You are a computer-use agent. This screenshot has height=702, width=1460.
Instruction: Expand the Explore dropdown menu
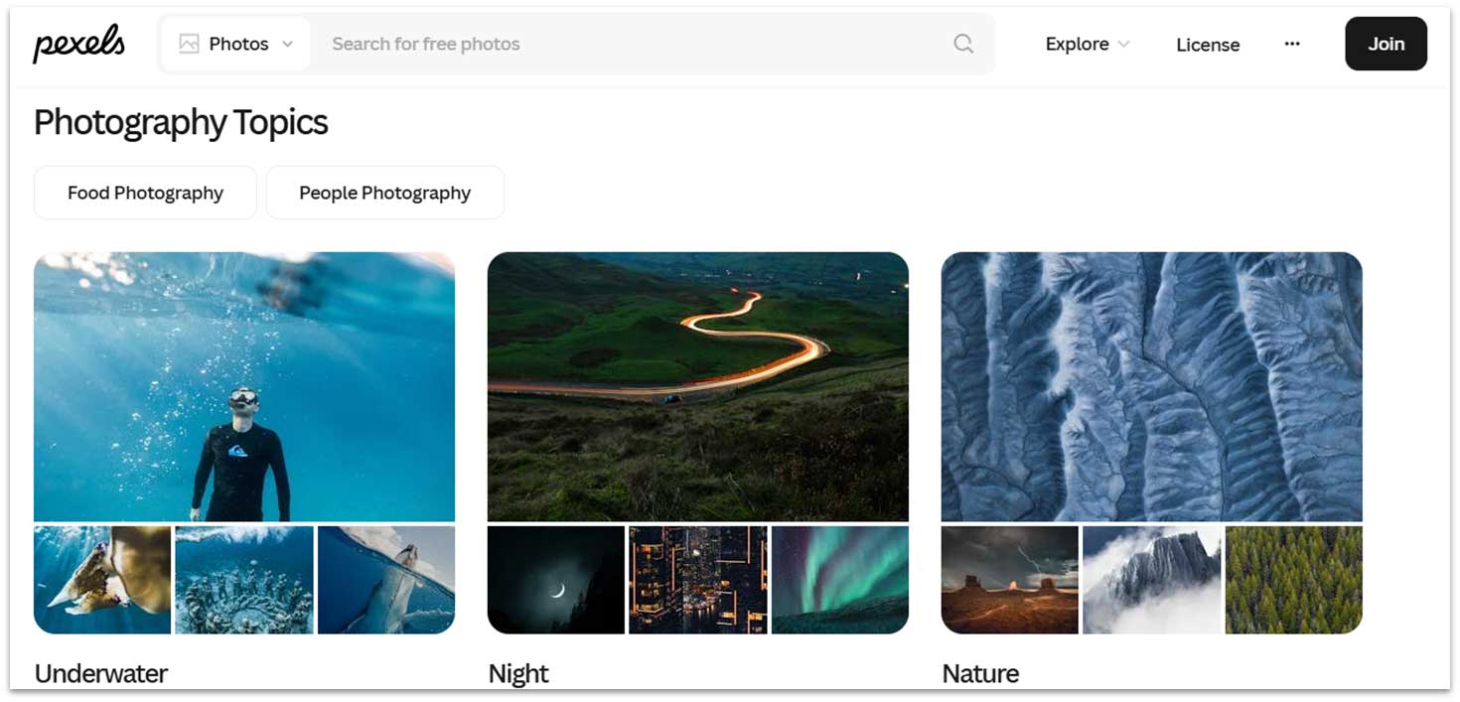pyautogui.click(x=1087, y=44)
